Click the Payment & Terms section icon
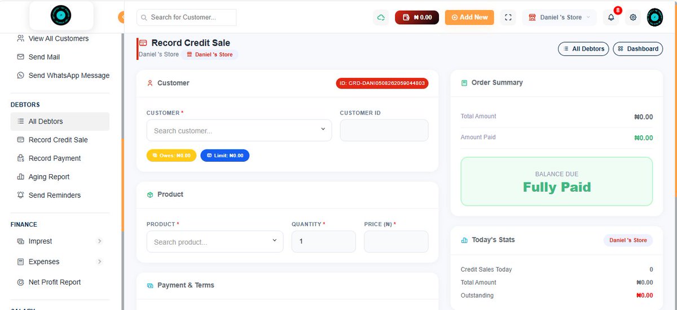Image resolution: width=677 pixels, height=310 pixels. tap(150, 286)
